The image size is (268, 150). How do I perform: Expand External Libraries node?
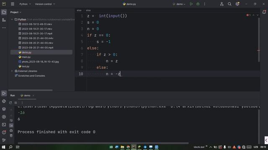[x=12, y=71]
